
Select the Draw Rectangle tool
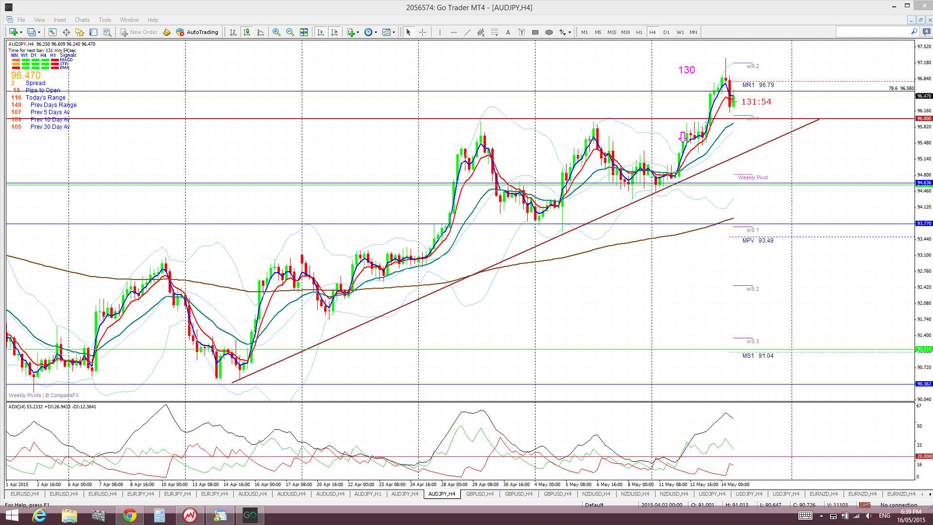pos(535,32)
